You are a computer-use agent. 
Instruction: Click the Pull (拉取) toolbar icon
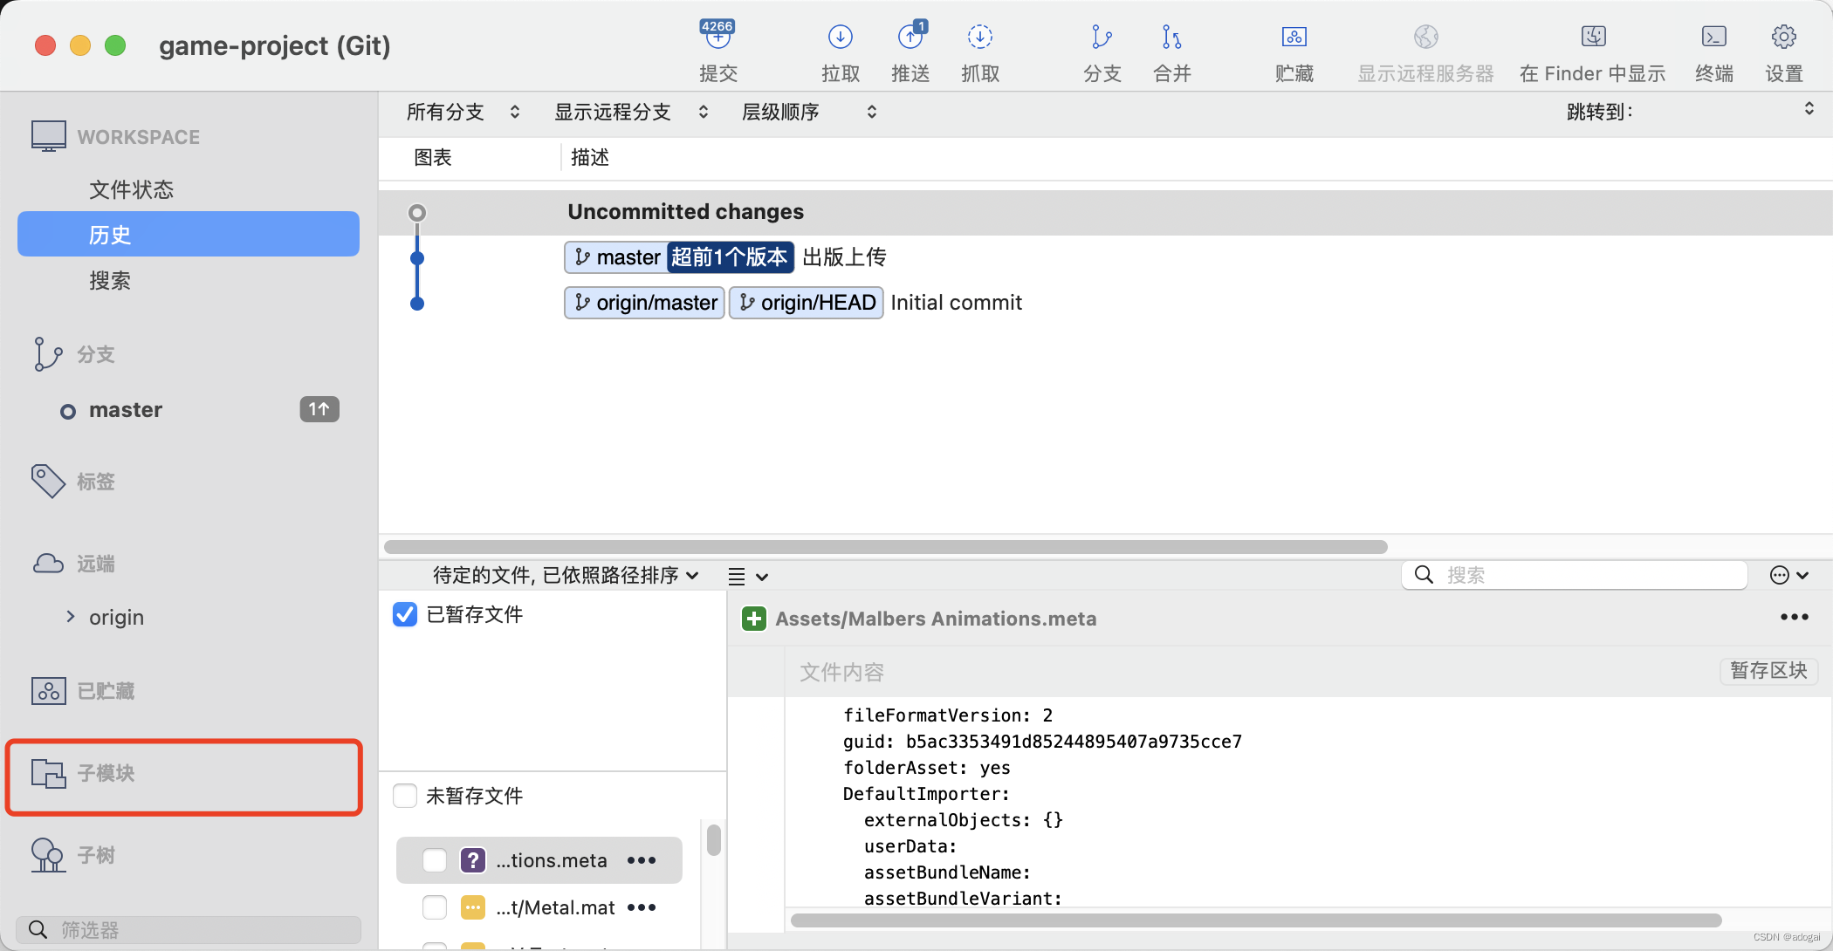[840, 37]
